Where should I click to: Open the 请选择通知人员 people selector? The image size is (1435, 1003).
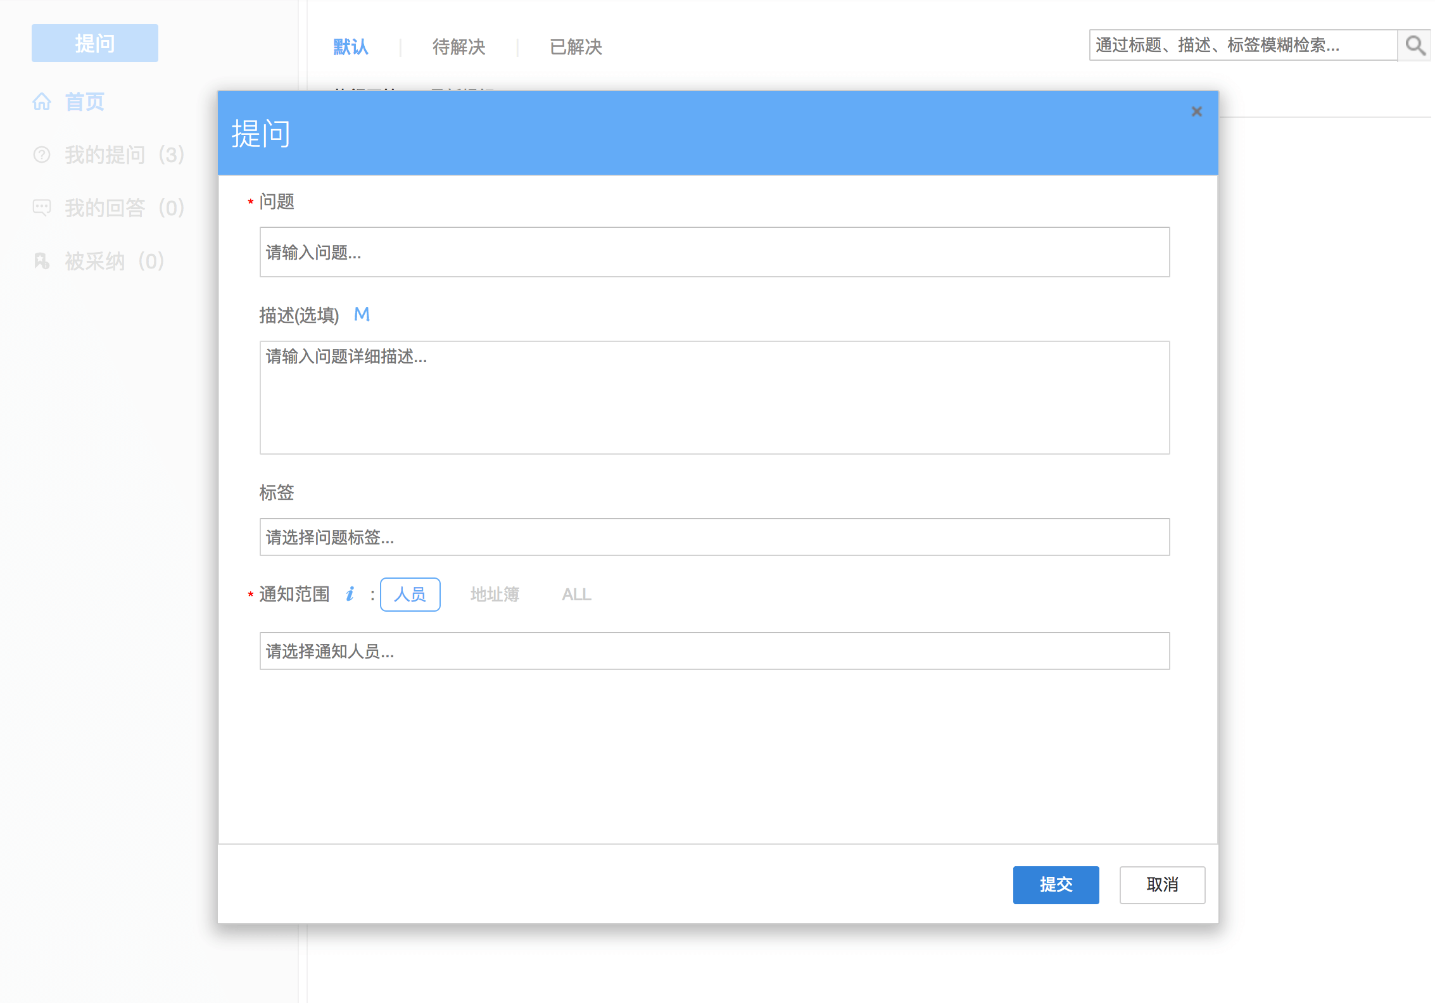(714, 651)
